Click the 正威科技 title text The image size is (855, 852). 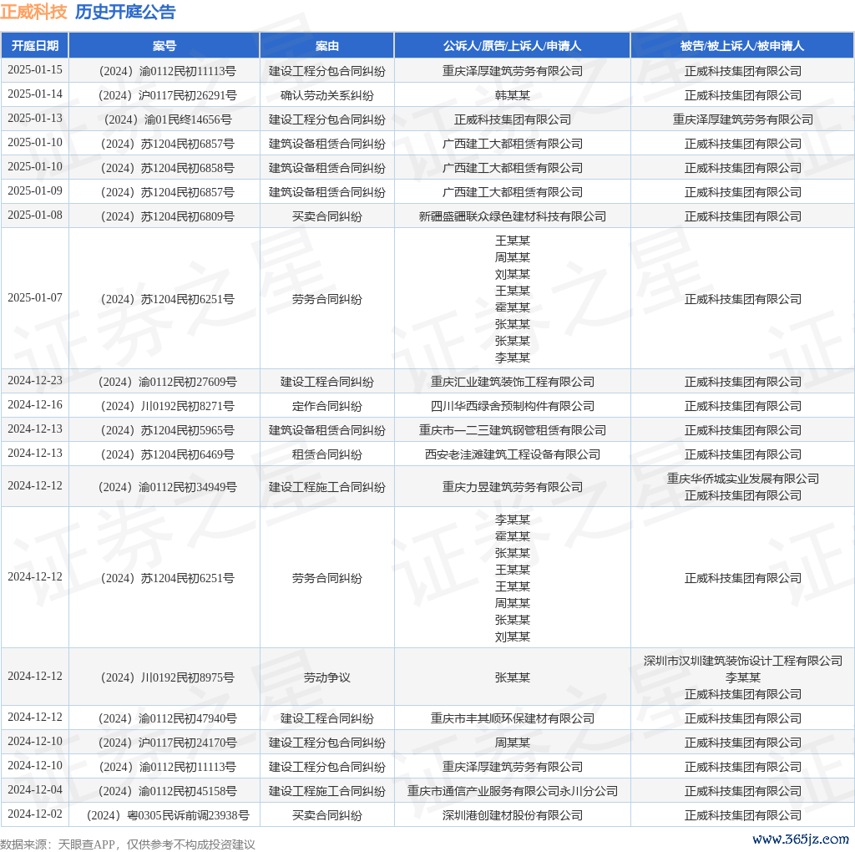click(33, 12)
